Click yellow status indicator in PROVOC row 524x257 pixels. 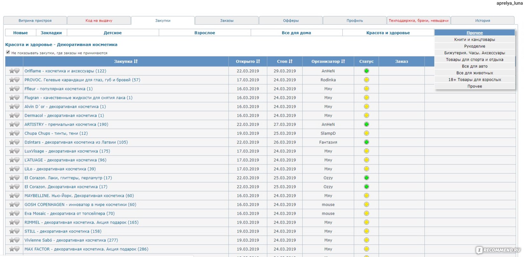[x=367, y=80]
